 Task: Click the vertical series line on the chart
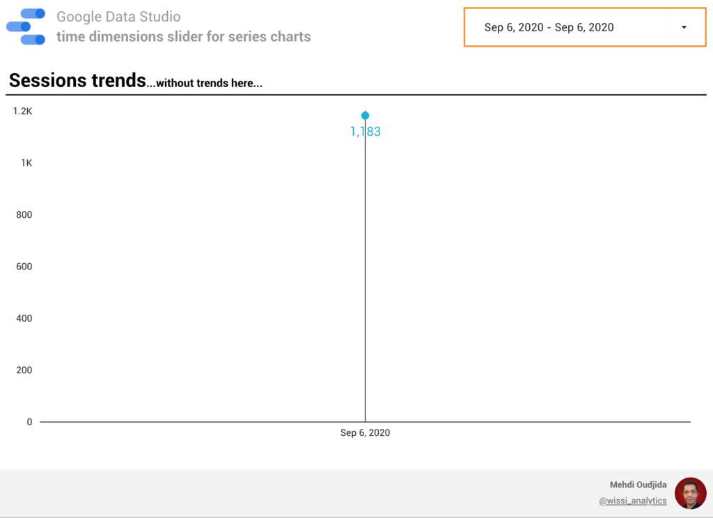click(365, 278)
